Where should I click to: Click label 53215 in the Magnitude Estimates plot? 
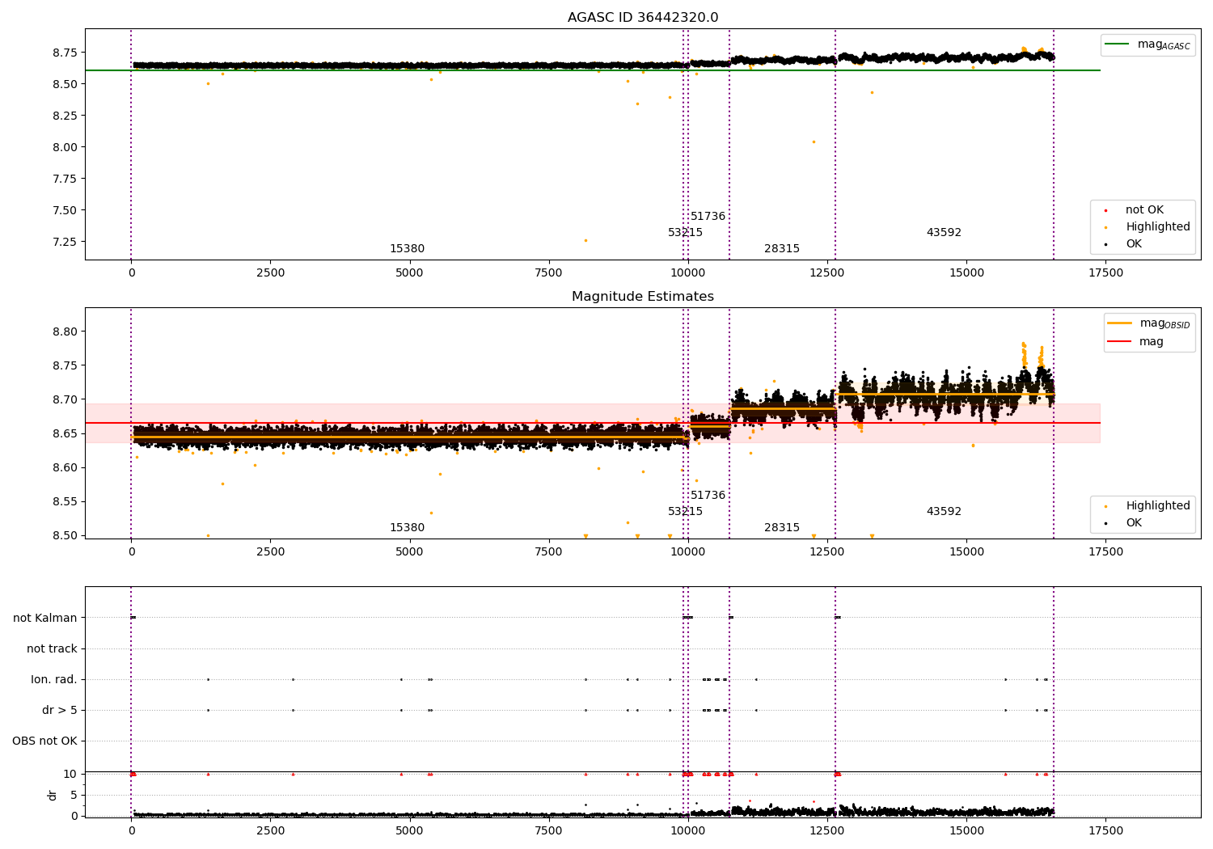point(685,512)
